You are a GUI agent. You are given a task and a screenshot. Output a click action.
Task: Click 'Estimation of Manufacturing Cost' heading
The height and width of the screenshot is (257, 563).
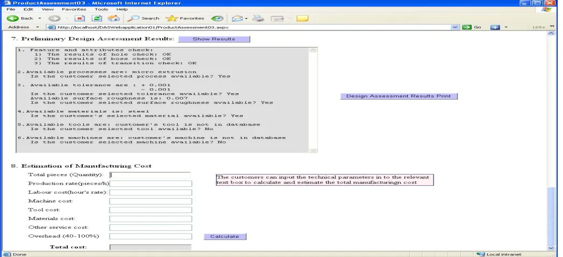[86, 166]
